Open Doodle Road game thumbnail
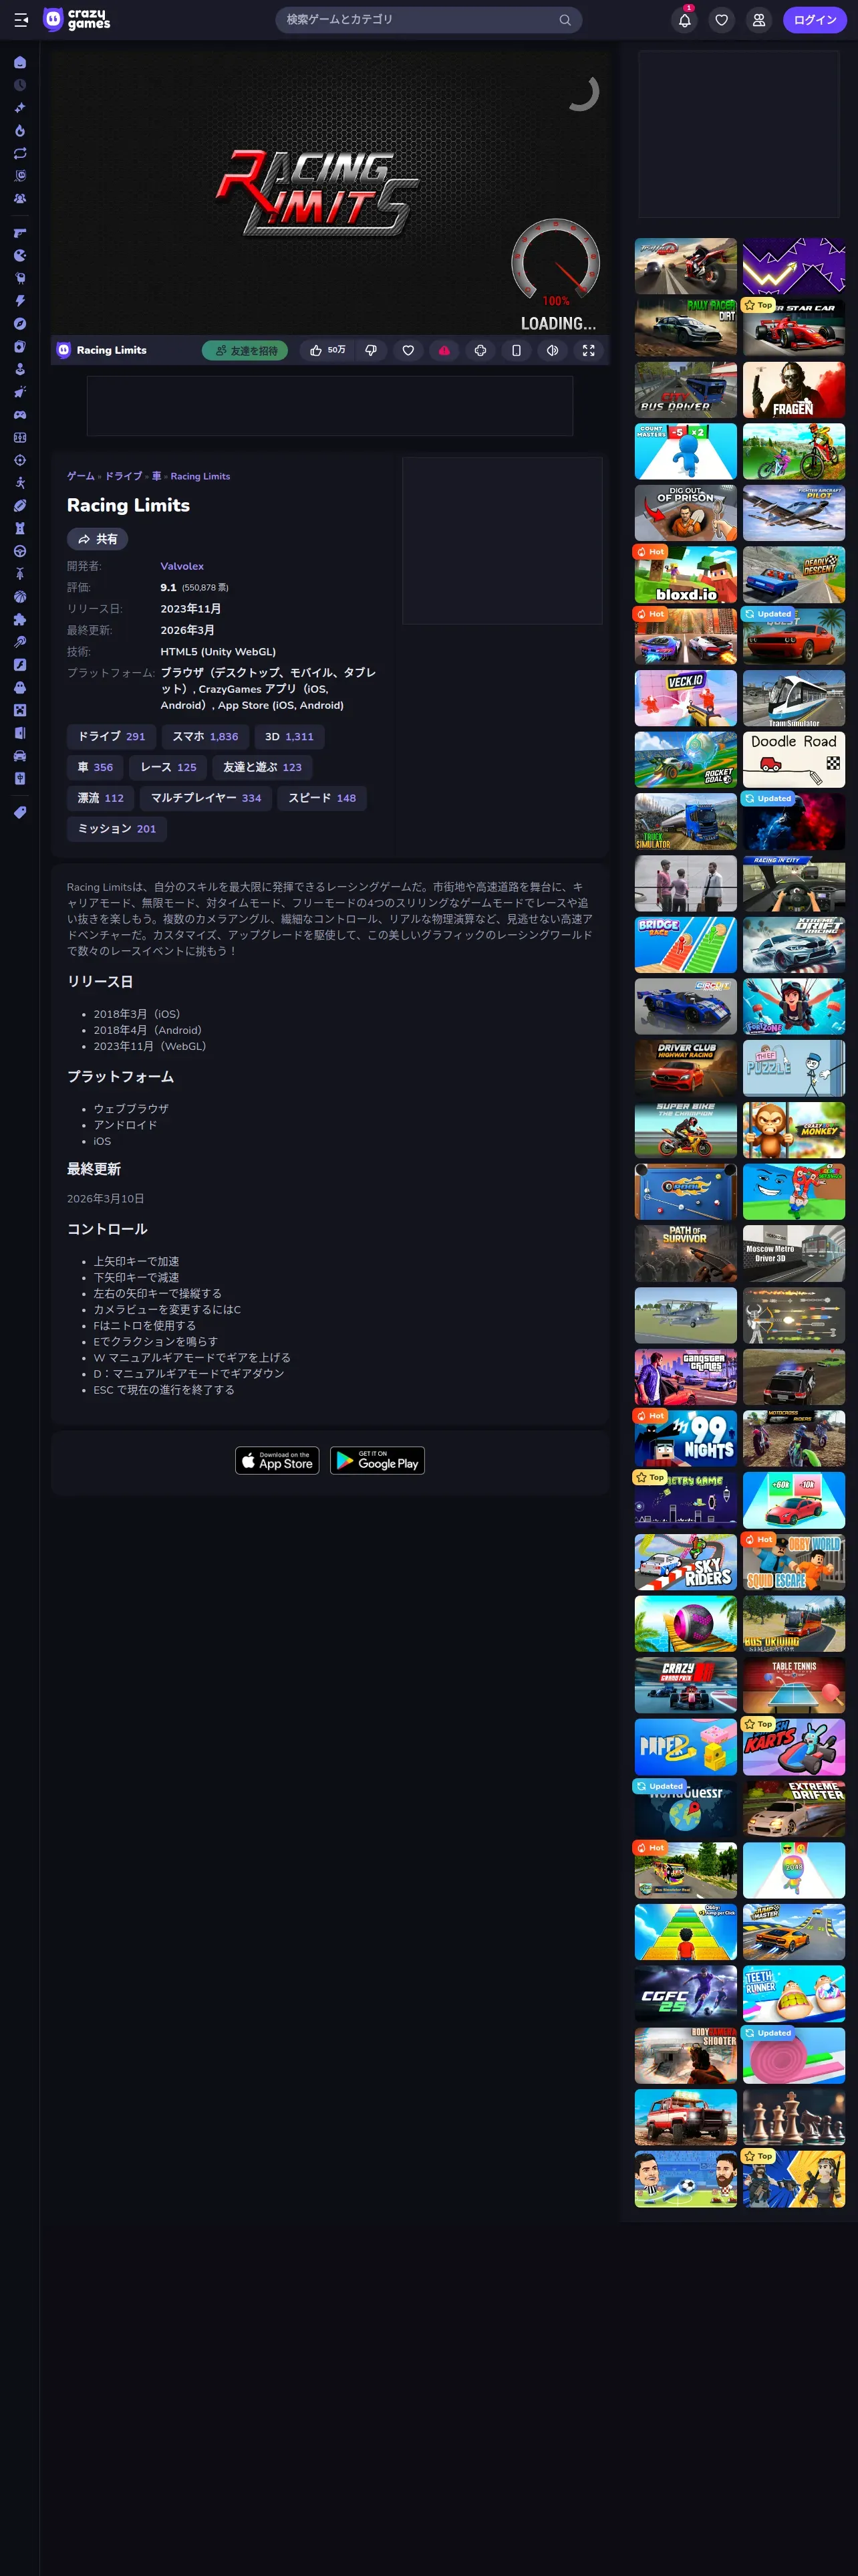This screenshot has height=2576, width=858. (x=794, y=759)
